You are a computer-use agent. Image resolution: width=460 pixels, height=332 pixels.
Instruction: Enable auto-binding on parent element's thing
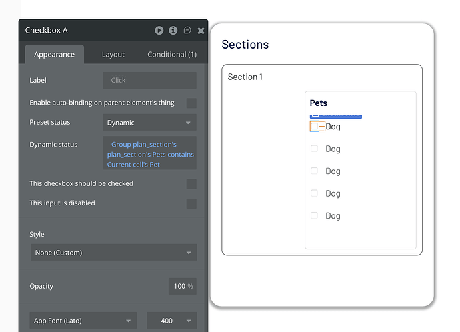pyautogui.click(x=191, y=103)
